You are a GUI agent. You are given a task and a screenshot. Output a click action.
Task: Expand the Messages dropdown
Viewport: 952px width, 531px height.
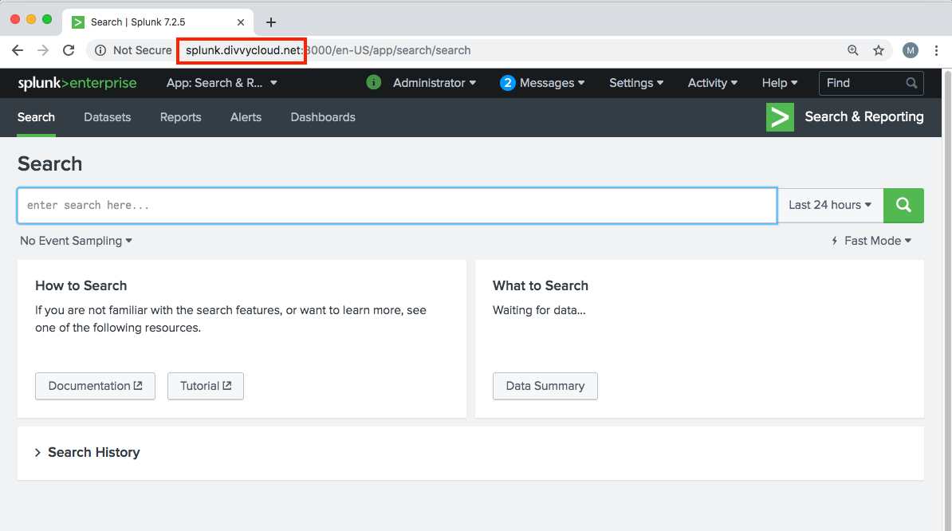pos(552,83)
